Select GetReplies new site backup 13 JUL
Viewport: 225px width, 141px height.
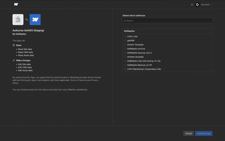point(125,61)
